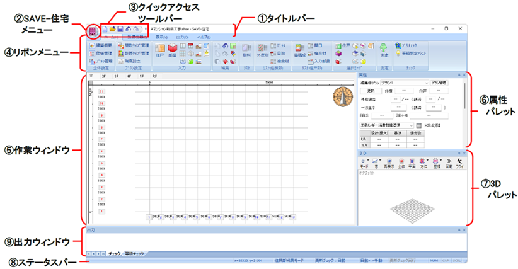Click the 測定 measure tool icon

coord(384,52)
